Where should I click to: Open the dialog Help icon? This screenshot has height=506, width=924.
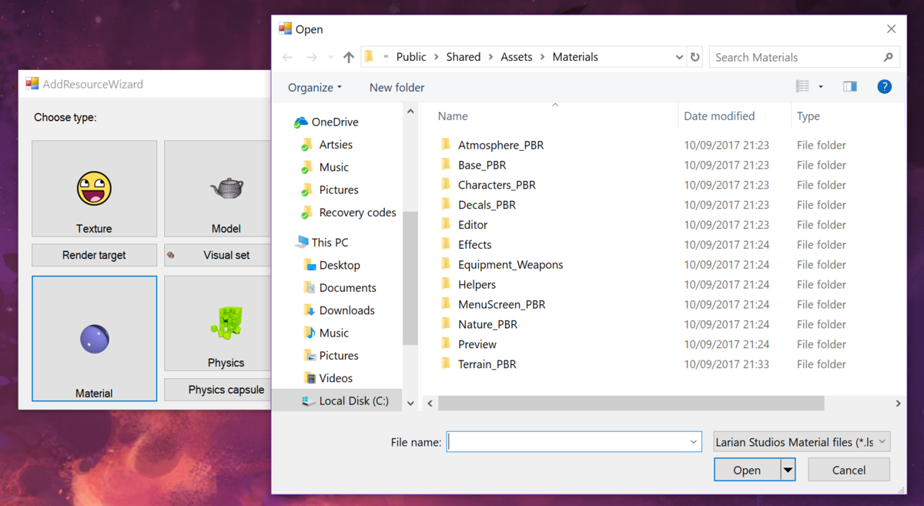(x=884, y=87)
